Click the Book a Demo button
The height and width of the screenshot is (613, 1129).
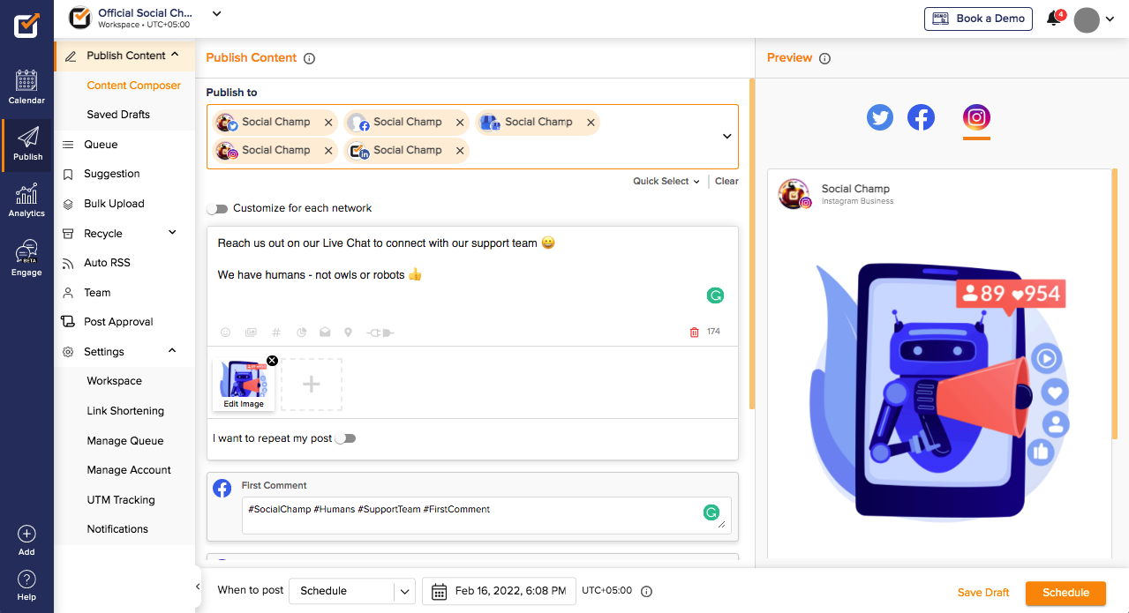coord(977,18)
